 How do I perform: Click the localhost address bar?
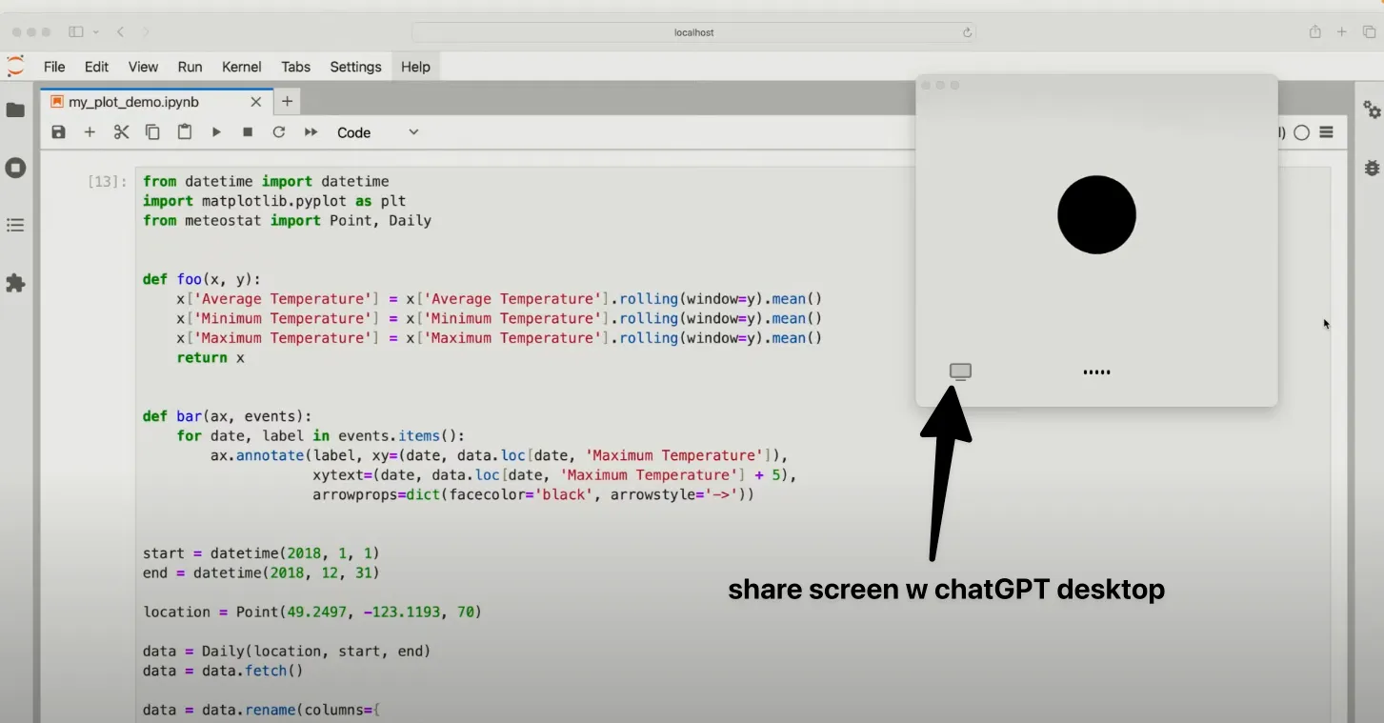point(693,32)
